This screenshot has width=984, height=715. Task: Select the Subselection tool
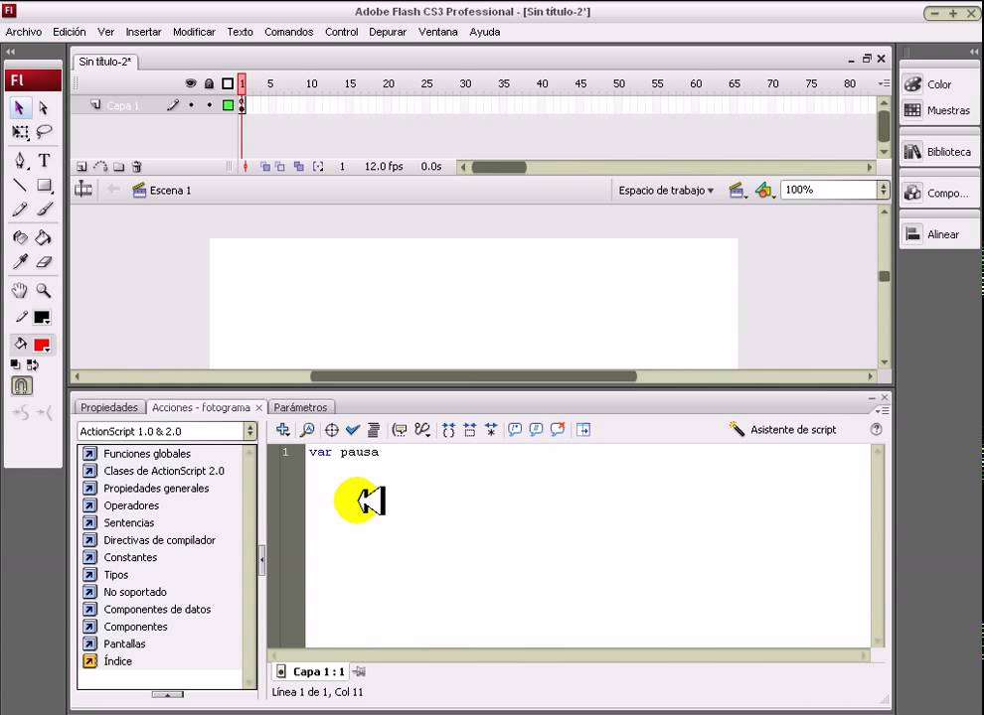(x=44, y=108)
